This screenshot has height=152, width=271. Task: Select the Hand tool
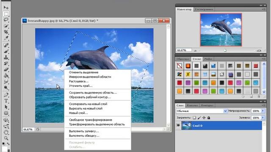[6, 132]
